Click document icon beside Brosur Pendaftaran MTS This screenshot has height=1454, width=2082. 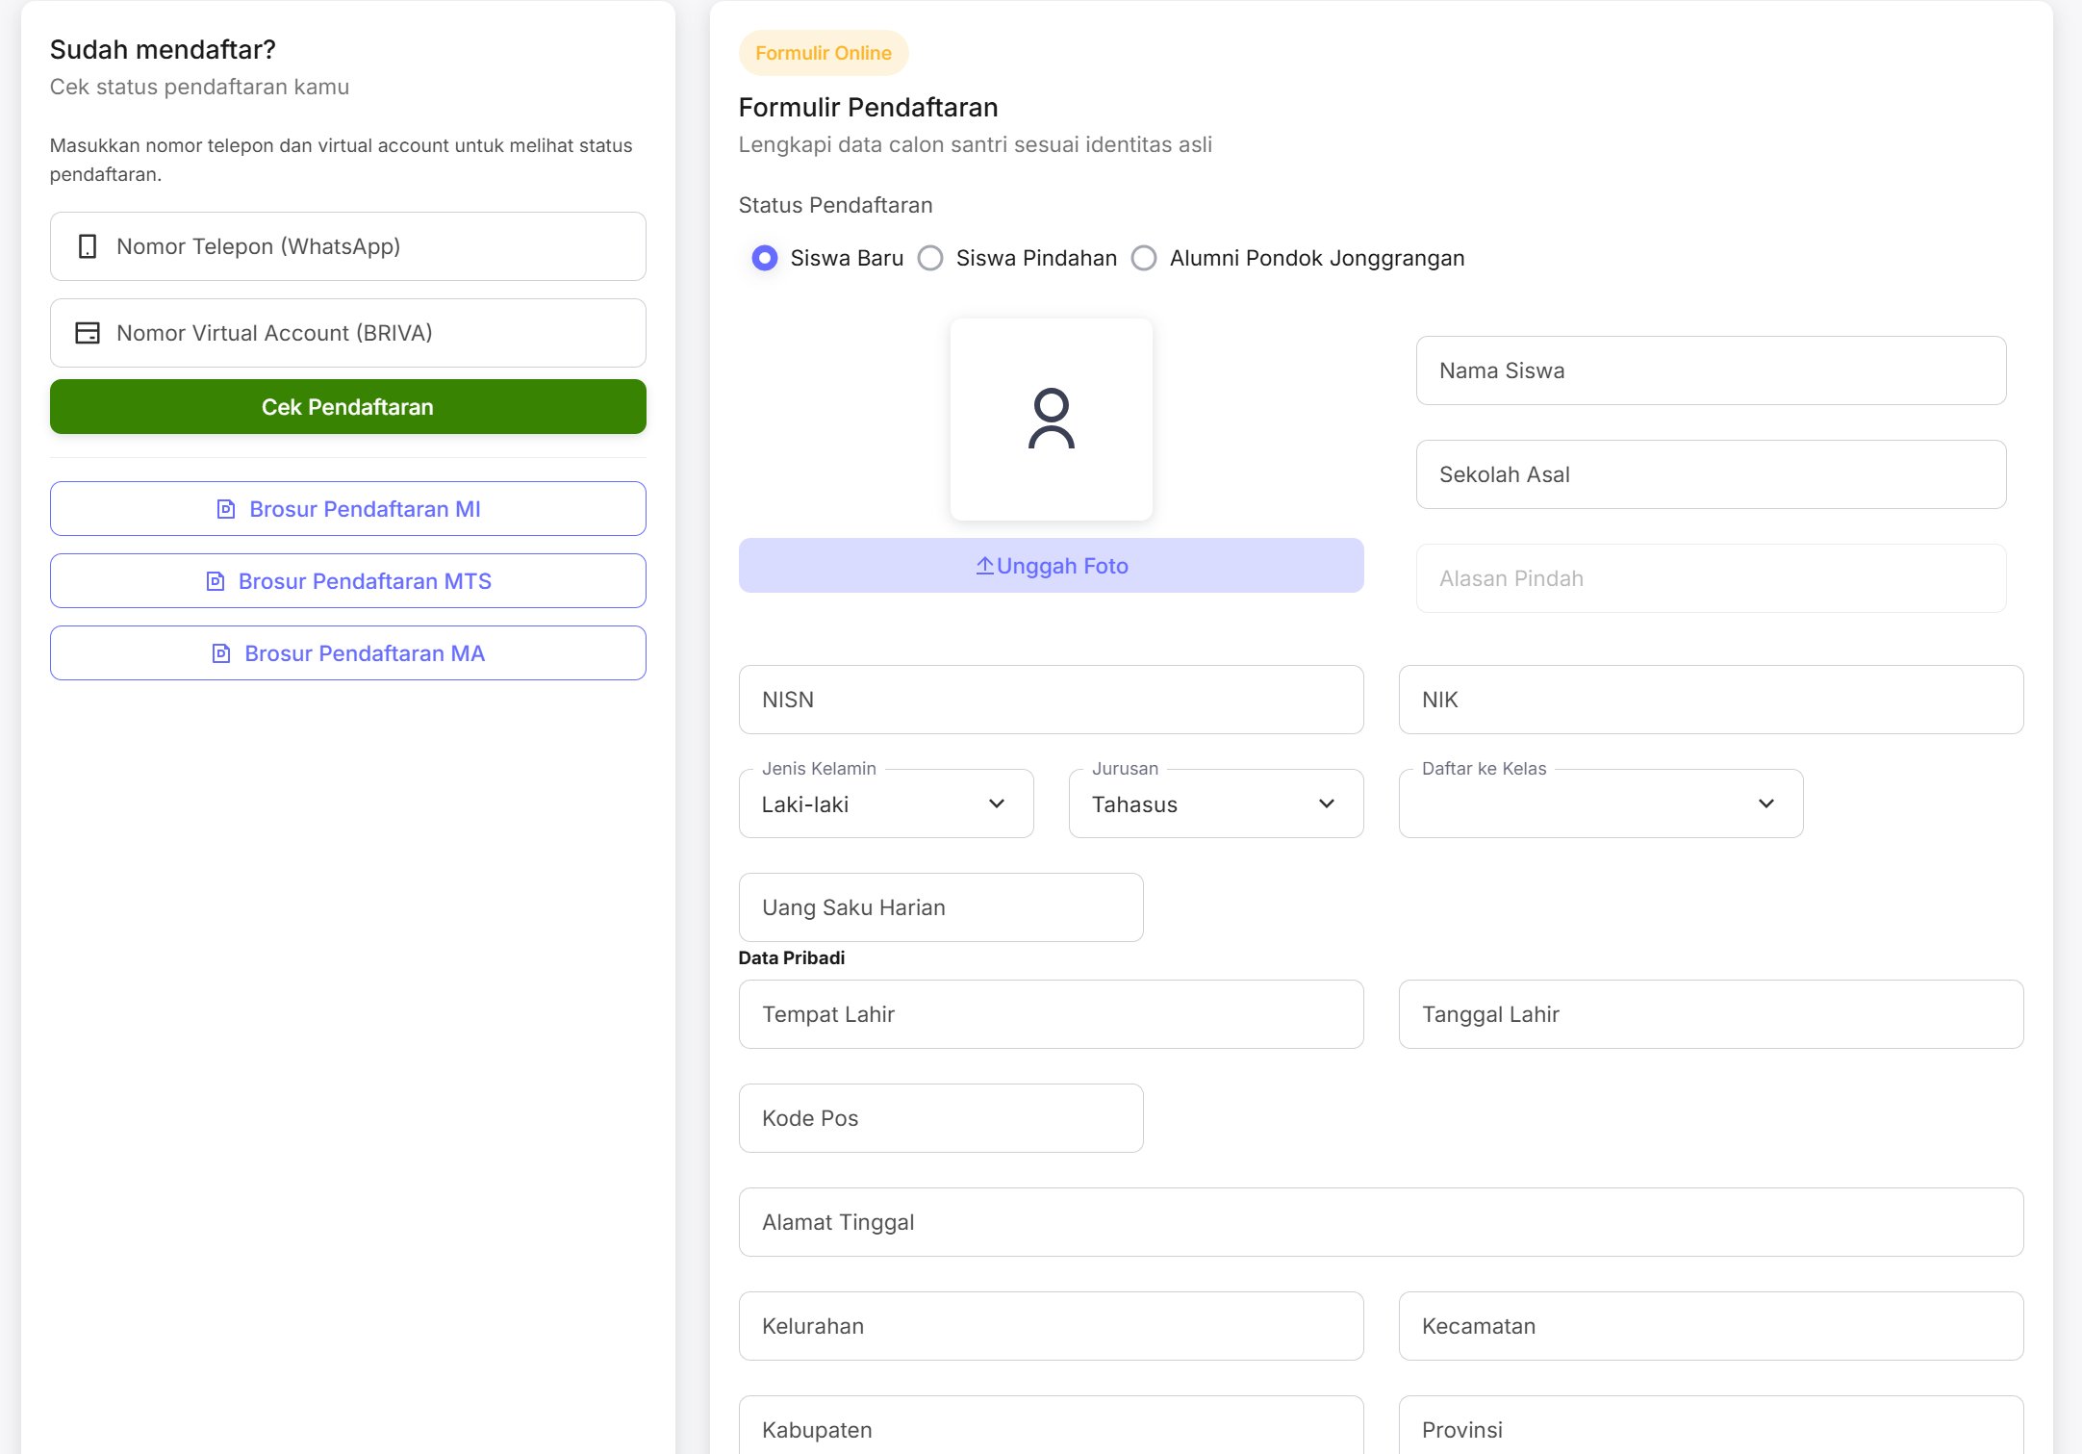(216, 581)
